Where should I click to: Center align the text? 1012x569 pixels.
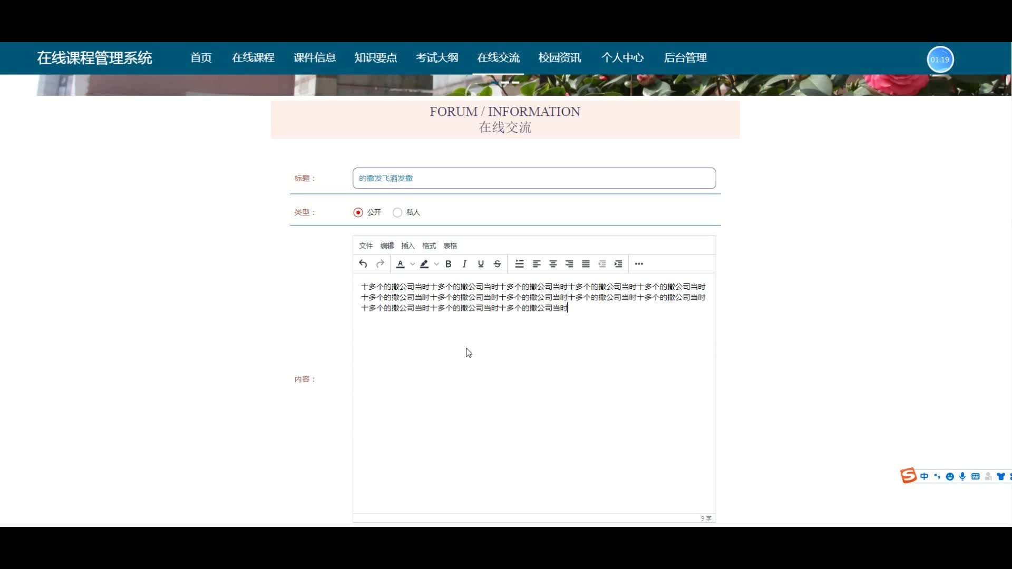pos(553,264)
